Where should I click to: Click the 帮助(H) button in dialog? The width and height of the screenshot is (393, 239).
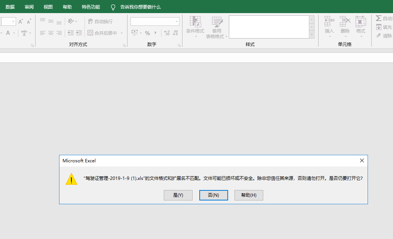coord(249,195)
